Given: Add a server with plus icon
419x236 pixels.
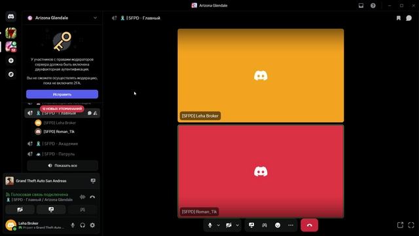Looking at the screenshot, I should pos(11,61).
